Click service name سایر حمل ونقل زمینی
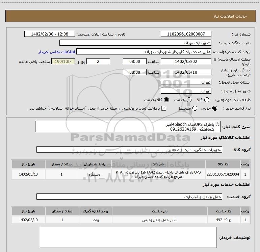 click(159, 220)
